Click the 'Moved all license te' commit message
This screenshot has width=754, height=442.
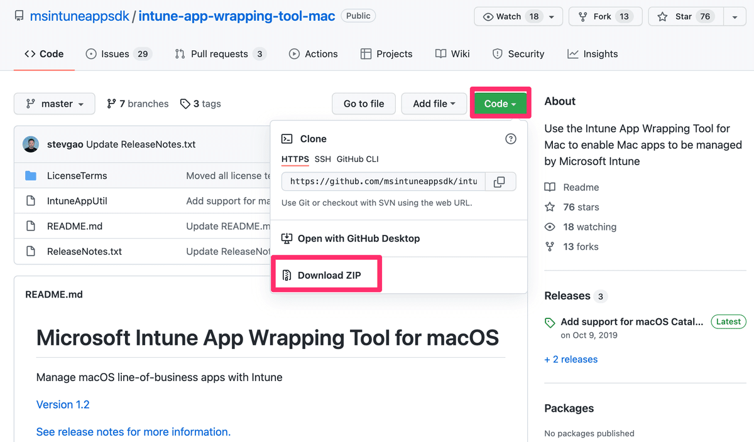click(x=228, y=176)
